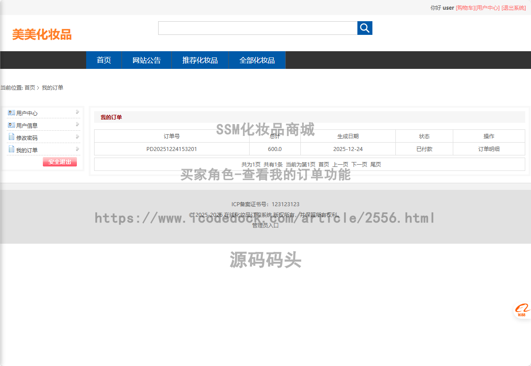531x366 pixels.
Task: Go to 下一页 in order pagination
Action: (359, 165)
